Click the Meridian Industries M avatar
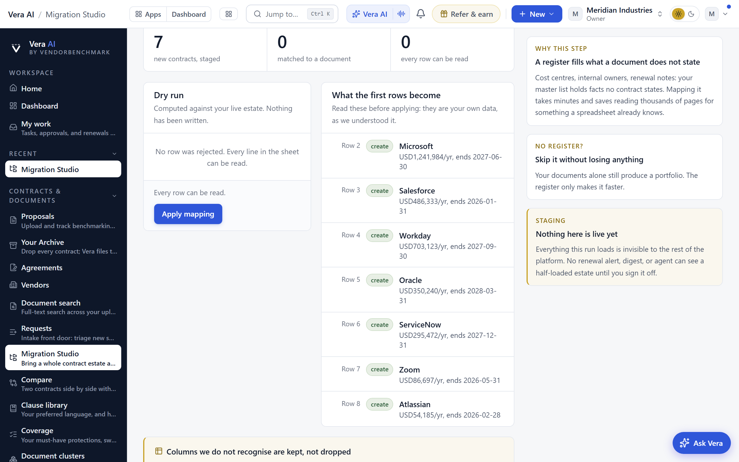The image size is (739, 462). tap(575, 14)
